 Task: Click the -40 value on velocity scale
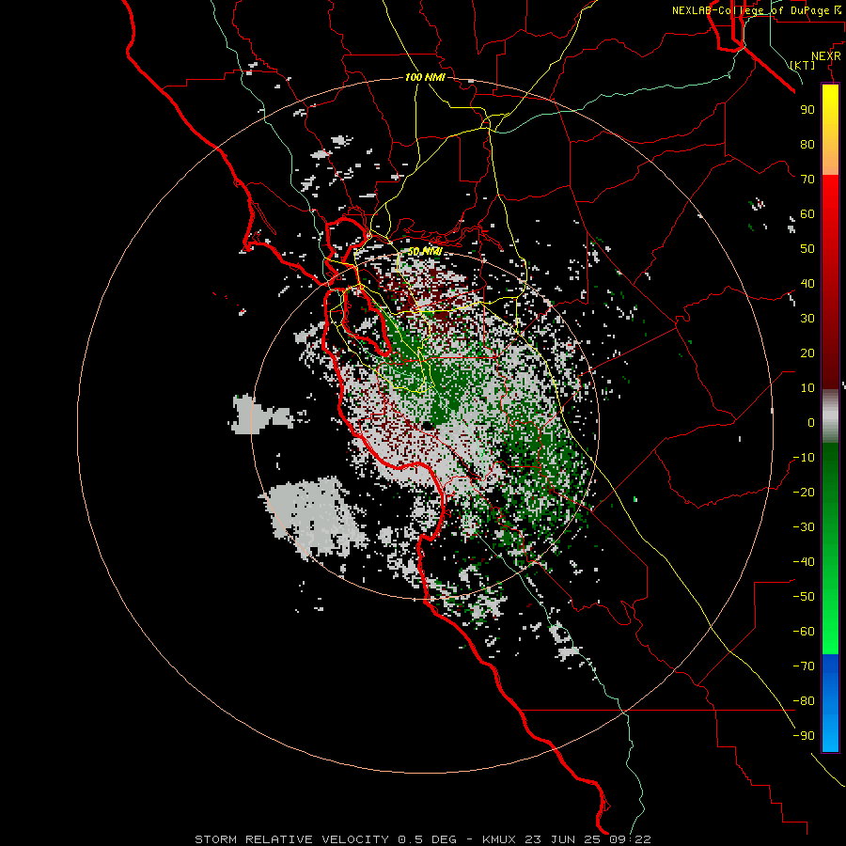coord(804,562)
